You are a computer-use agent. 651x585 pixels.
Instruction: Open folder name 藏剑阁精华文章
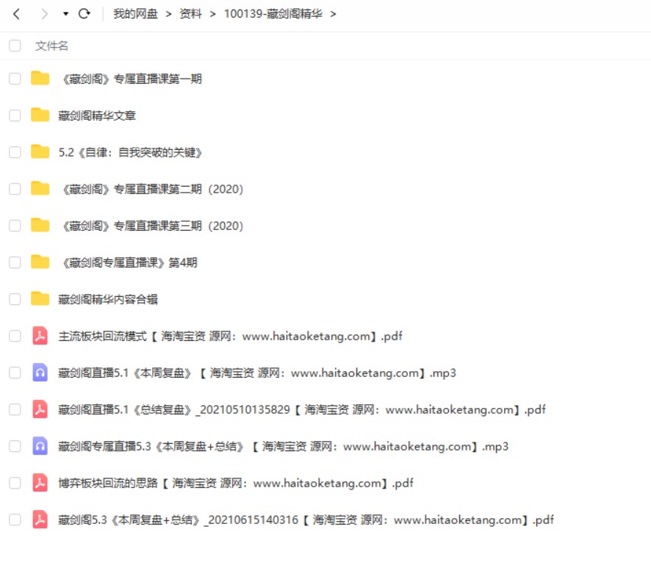click(x=97, y=115)
